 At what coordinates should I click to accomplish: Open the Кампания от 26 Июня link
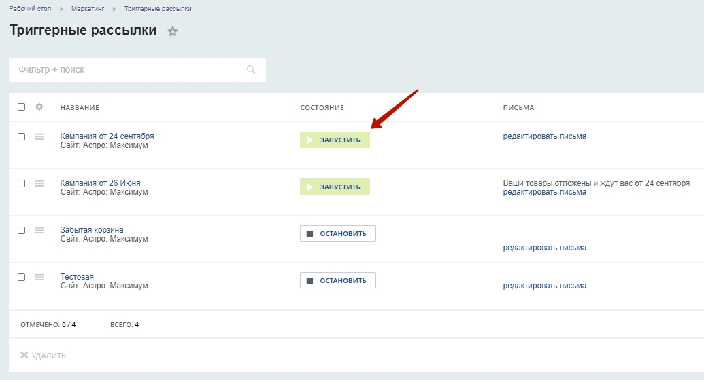coord(100,183)
